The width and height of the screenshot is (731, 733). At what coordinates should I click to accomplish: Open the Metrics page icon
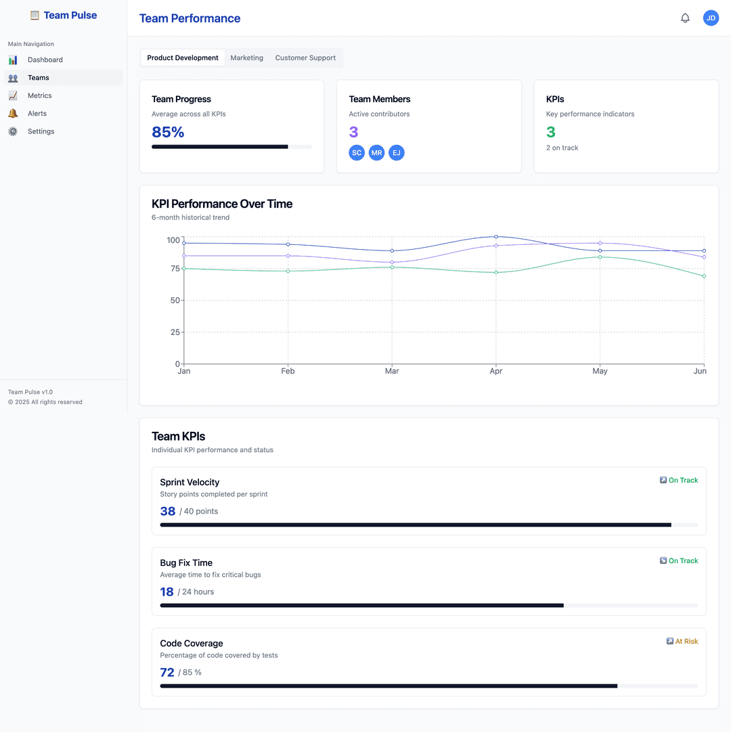[x=14, y=95]
